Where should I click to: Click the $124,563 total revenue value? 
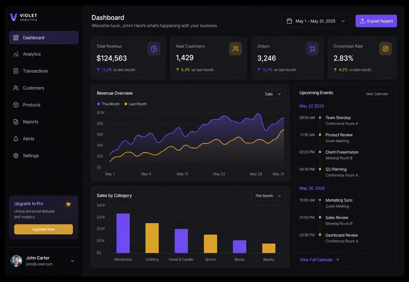click(112, 58)
